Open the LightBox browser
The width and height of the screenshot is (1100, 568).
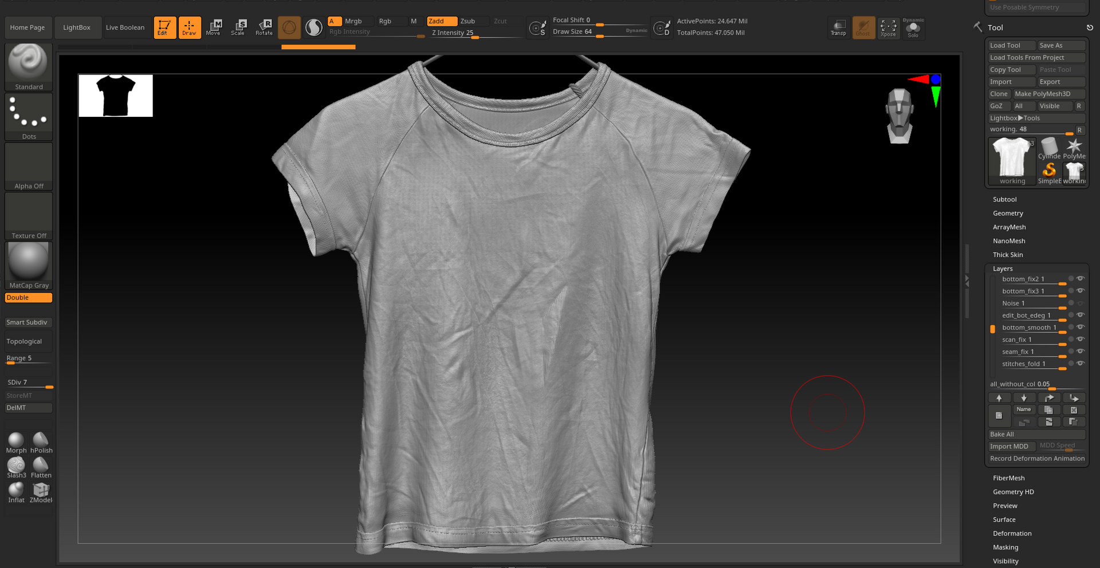point(78,27)
